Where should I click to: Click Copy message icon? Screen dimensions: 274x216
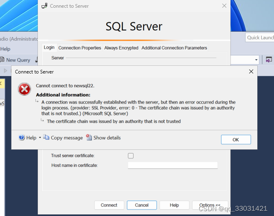pyautogui.click(x=46, y=137)
